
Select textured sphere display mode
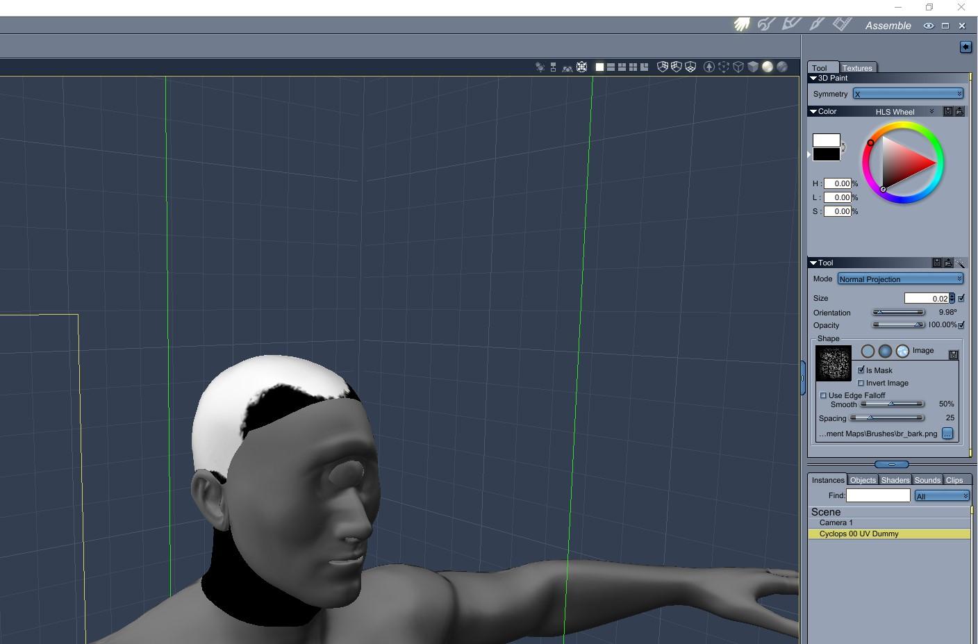click(x=782, y=67)
